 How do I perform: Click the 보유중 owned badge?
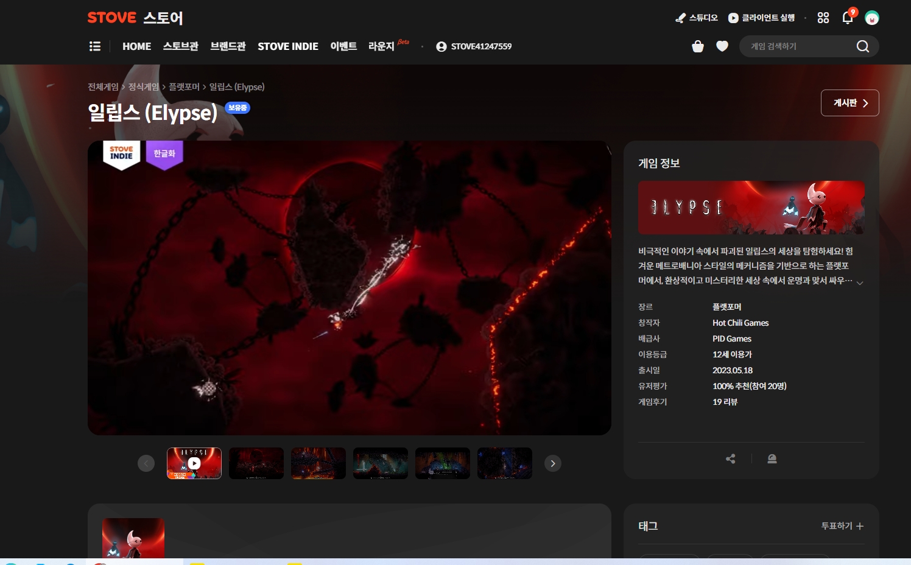[x=237, y=108]
